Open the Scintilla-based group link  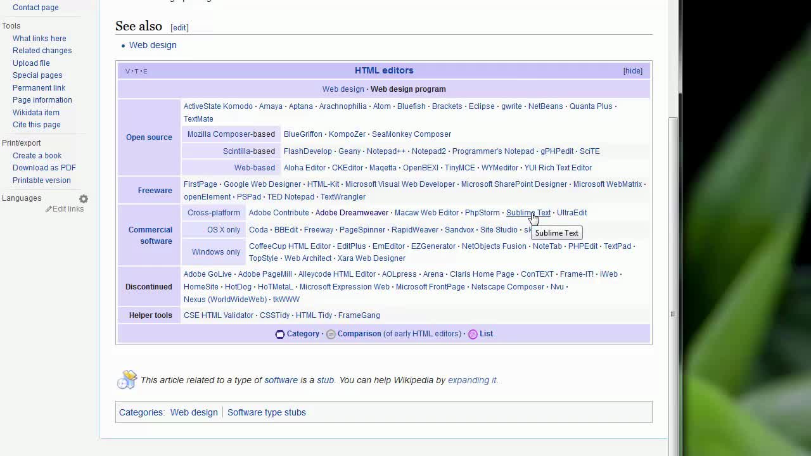click(x=249, y=151)
